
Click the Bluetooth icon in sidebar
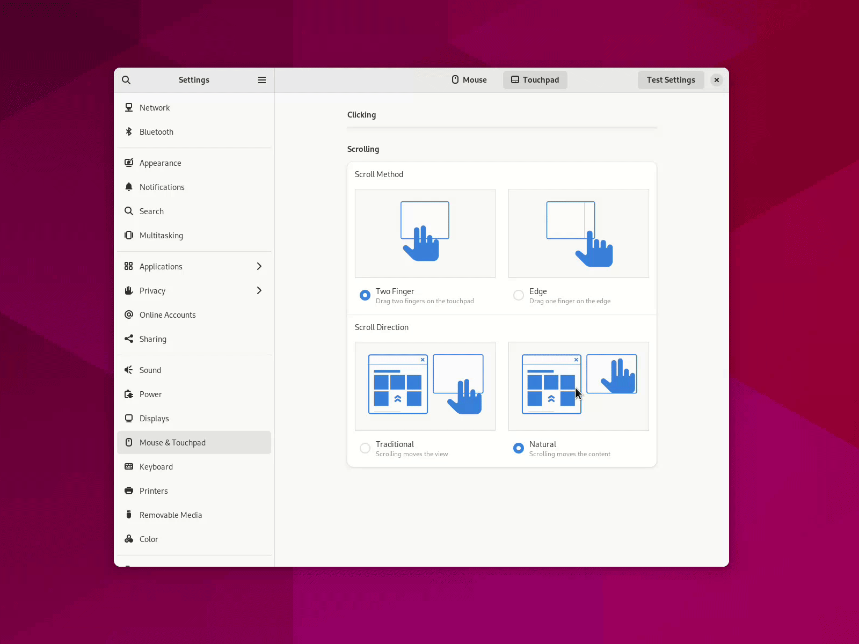[129, 132]
